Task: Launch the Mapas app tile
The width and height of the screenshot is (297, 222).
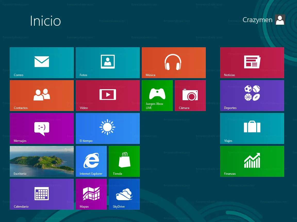Action: (91, 194)
